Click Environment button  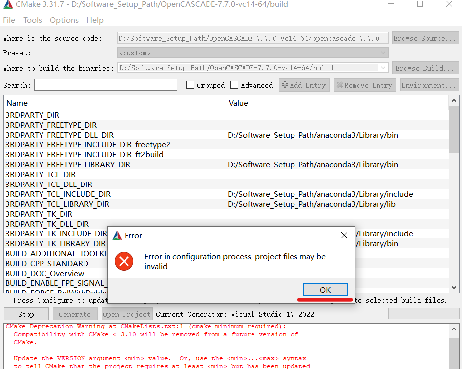coord(429,85)
